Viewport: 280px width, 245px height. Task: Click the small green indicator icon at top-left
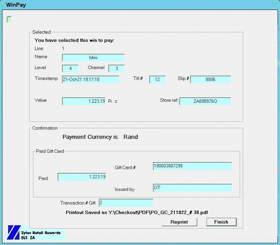click(9, 19)
